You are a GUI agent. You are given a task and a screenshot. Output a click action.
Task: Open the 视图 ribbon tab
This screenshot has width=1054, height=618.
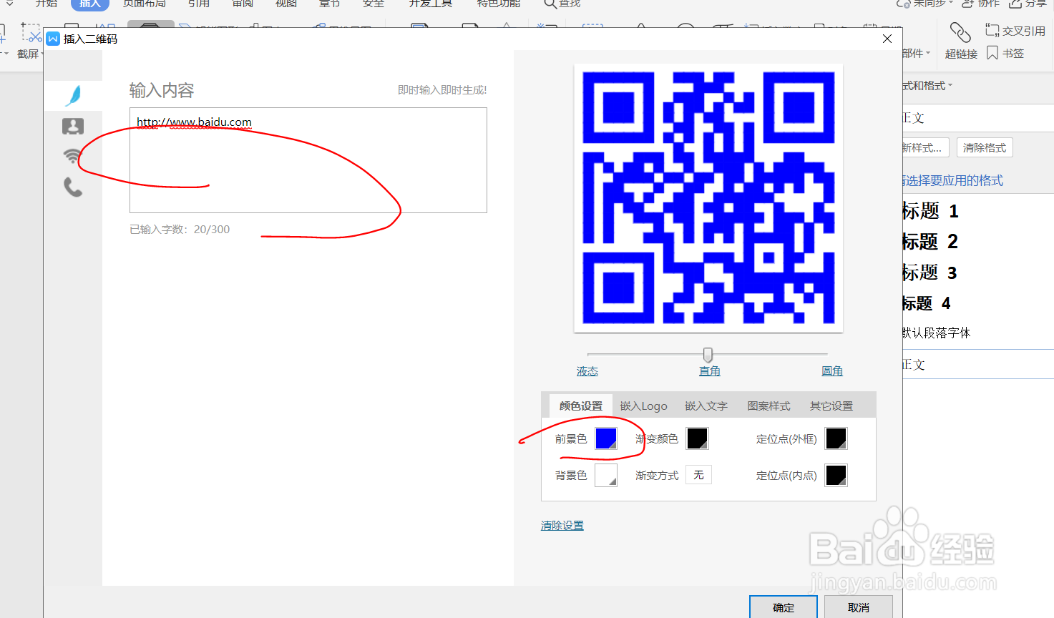point(286,4)
